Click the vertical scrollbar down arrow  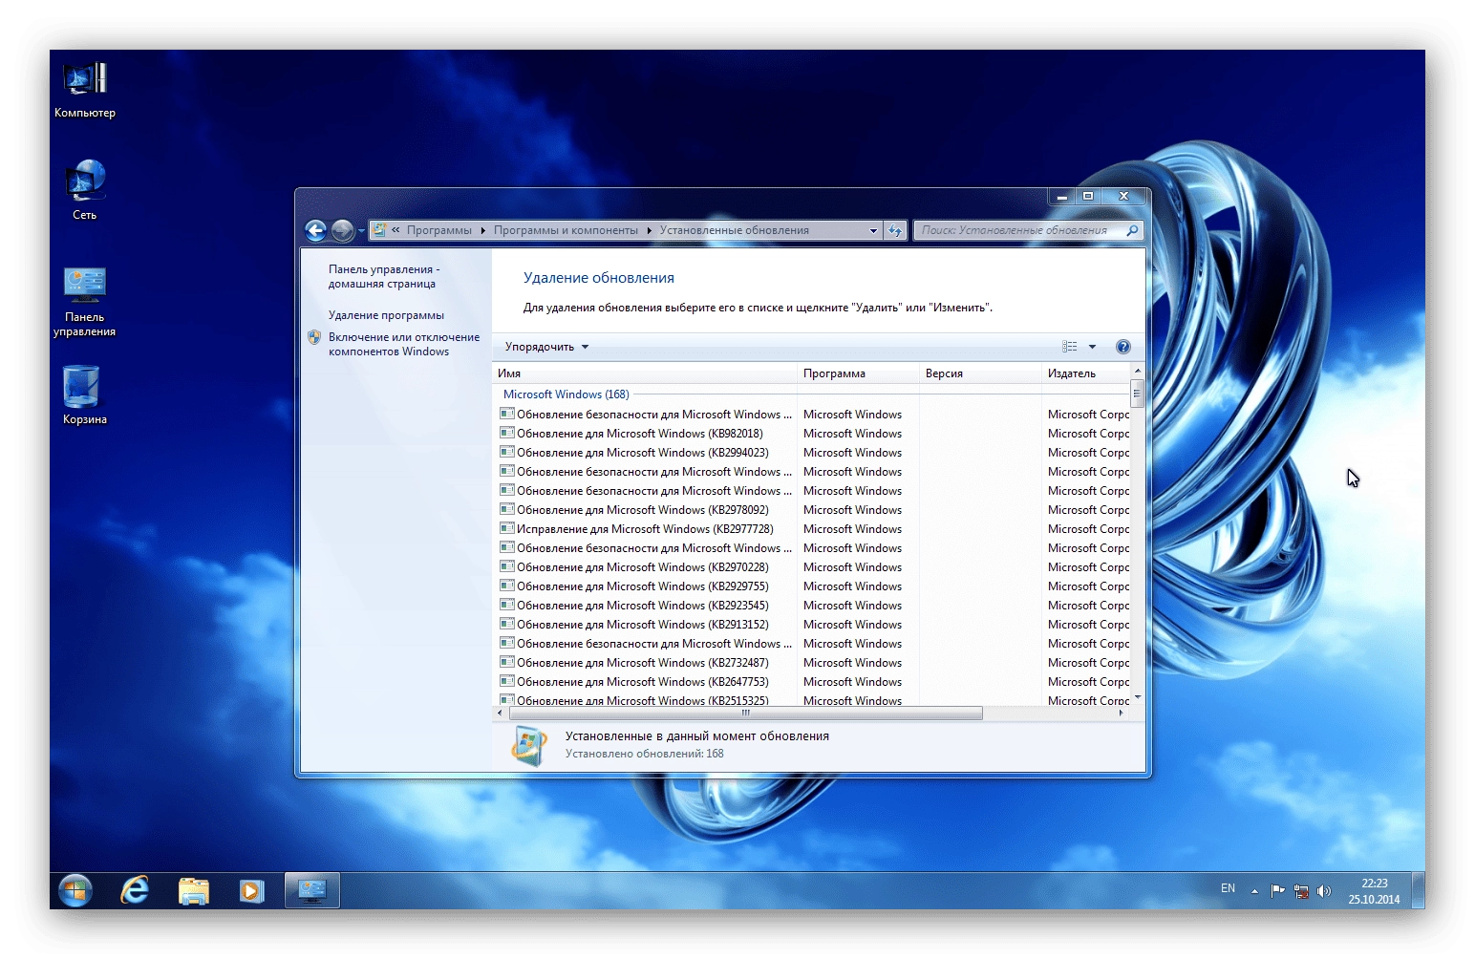click(x=1137, y=698)
